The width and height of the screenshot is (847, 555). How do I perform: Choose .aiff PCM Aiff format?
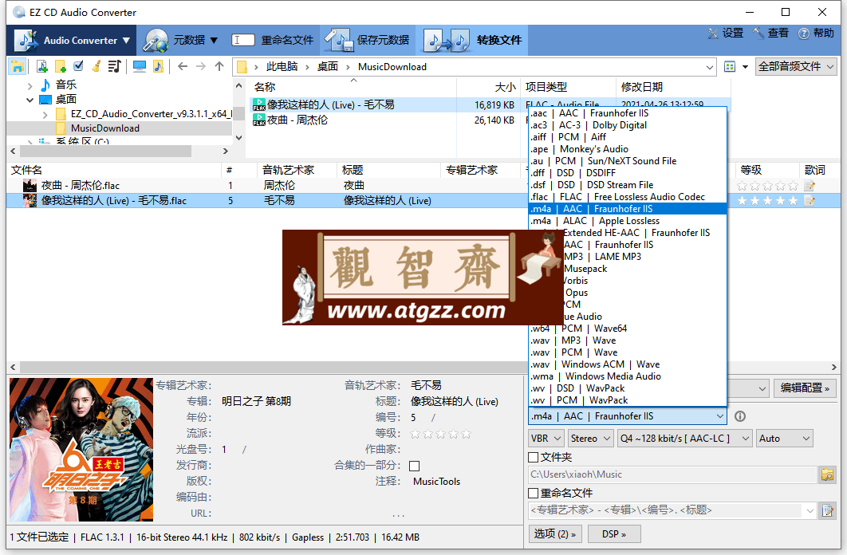click(x=627, y=137)
